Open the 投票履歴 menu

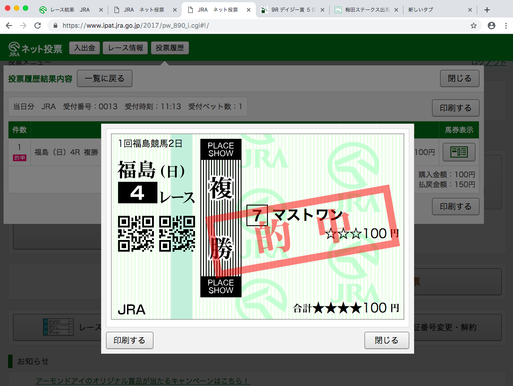170,48
